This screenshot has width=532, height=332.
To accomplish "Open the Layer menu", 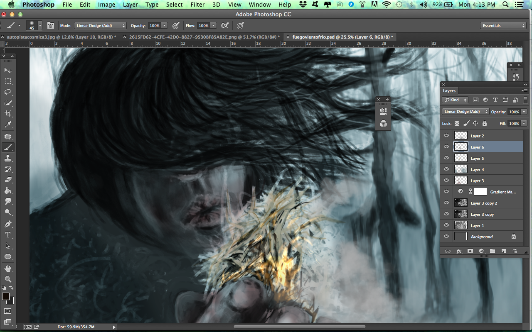I will coord(131,5).
